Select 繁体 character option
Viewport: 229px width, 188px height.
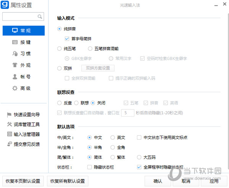[x=113, y=157]
